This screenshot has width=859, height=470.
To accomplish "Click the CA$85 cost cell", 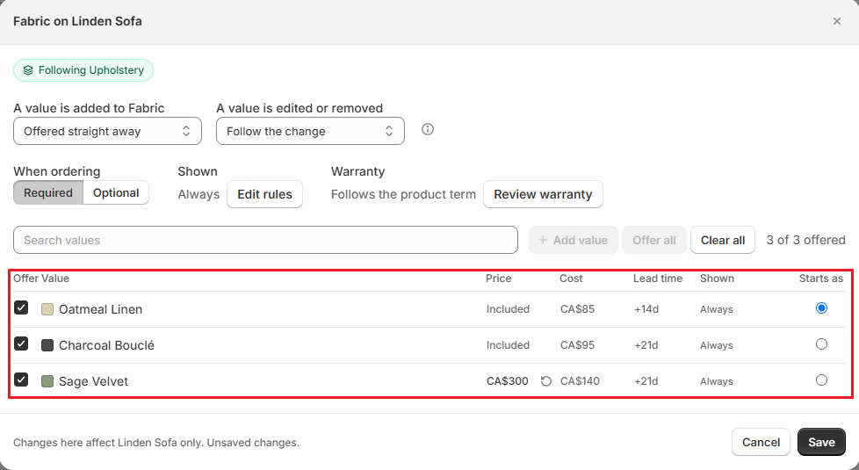I will [577, 309].
